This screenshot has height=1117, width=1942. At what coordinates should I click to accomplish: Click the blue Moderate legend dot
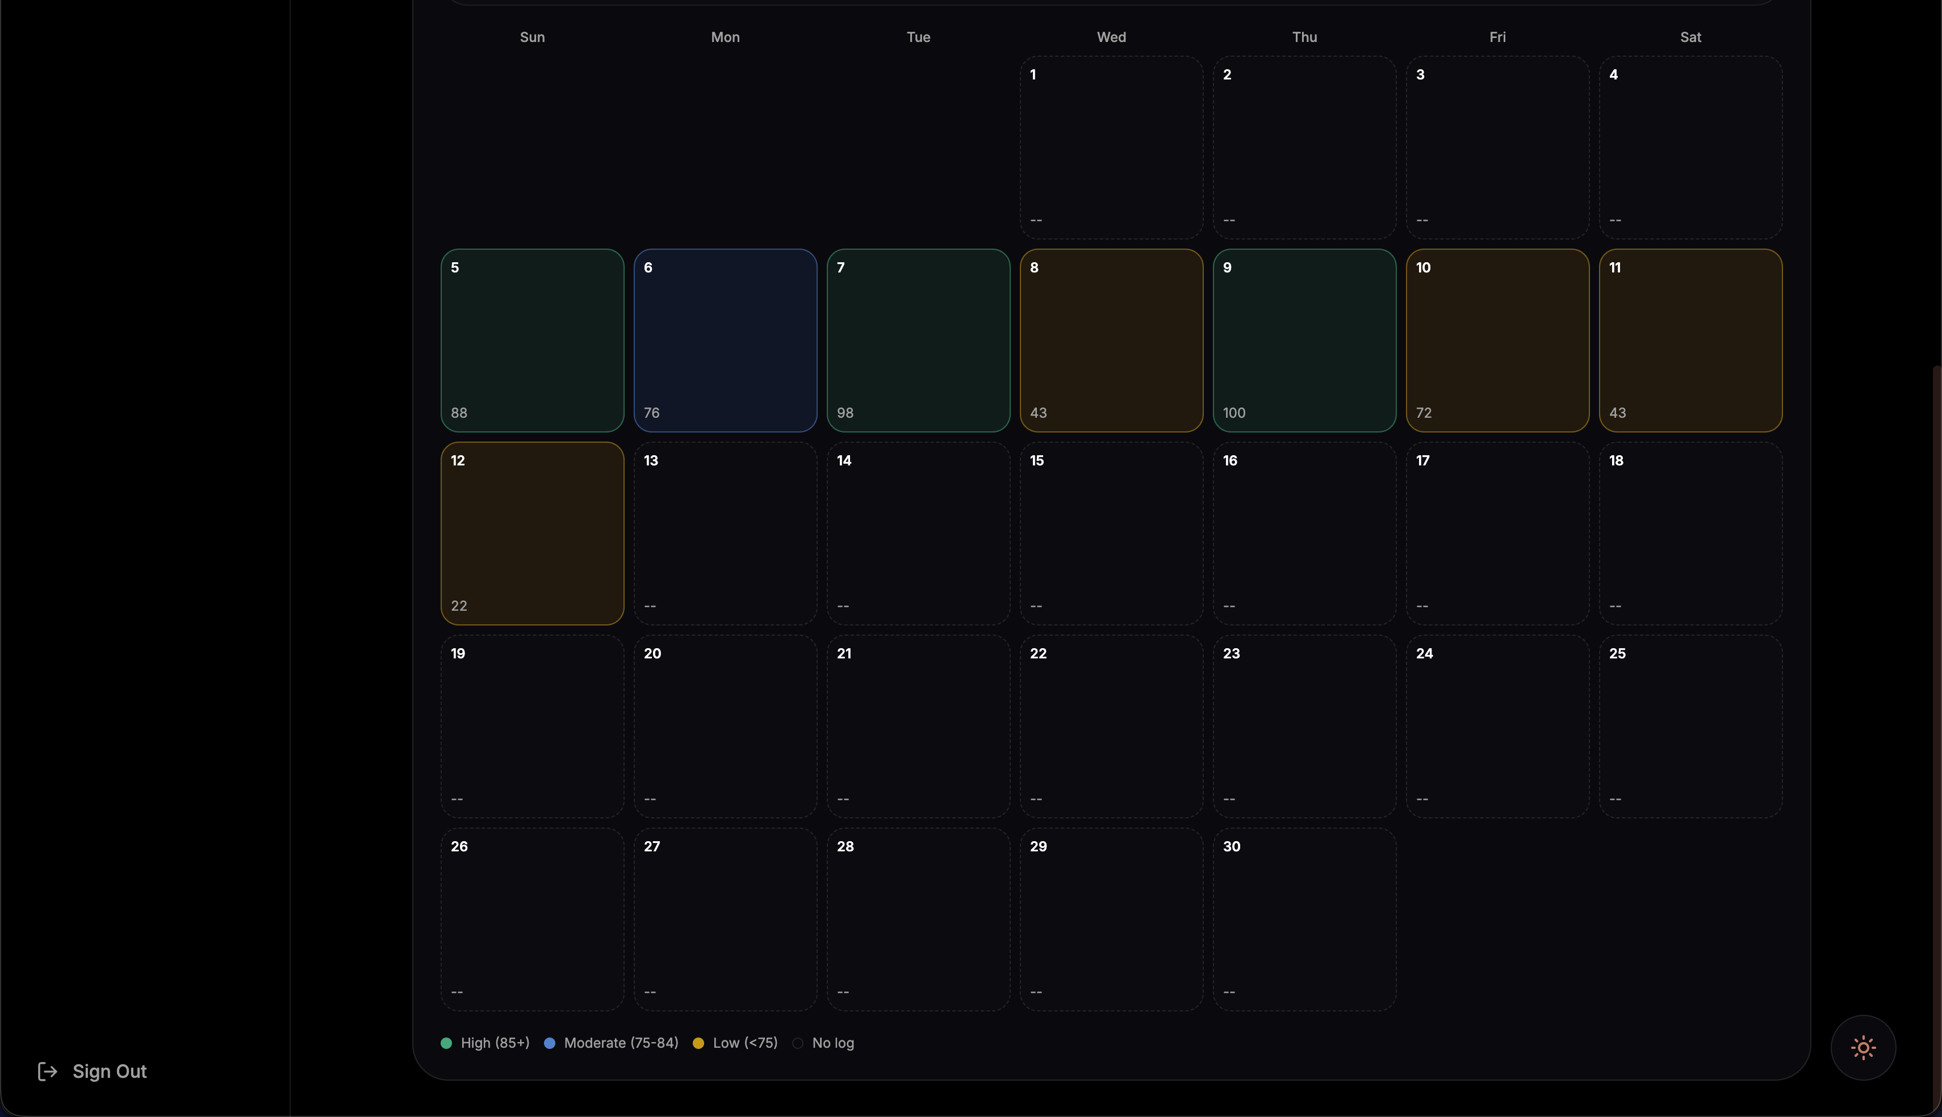coord(549,1043)
